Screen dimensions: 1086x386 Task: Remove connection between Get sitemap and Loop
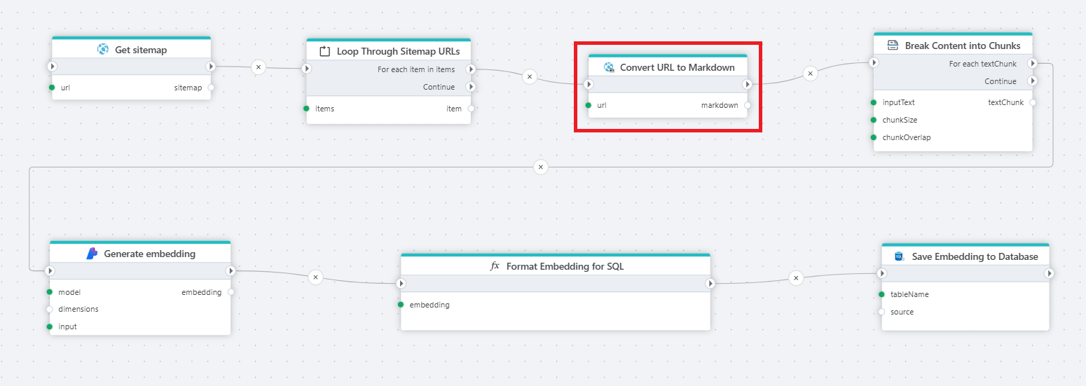click(259, 67)
